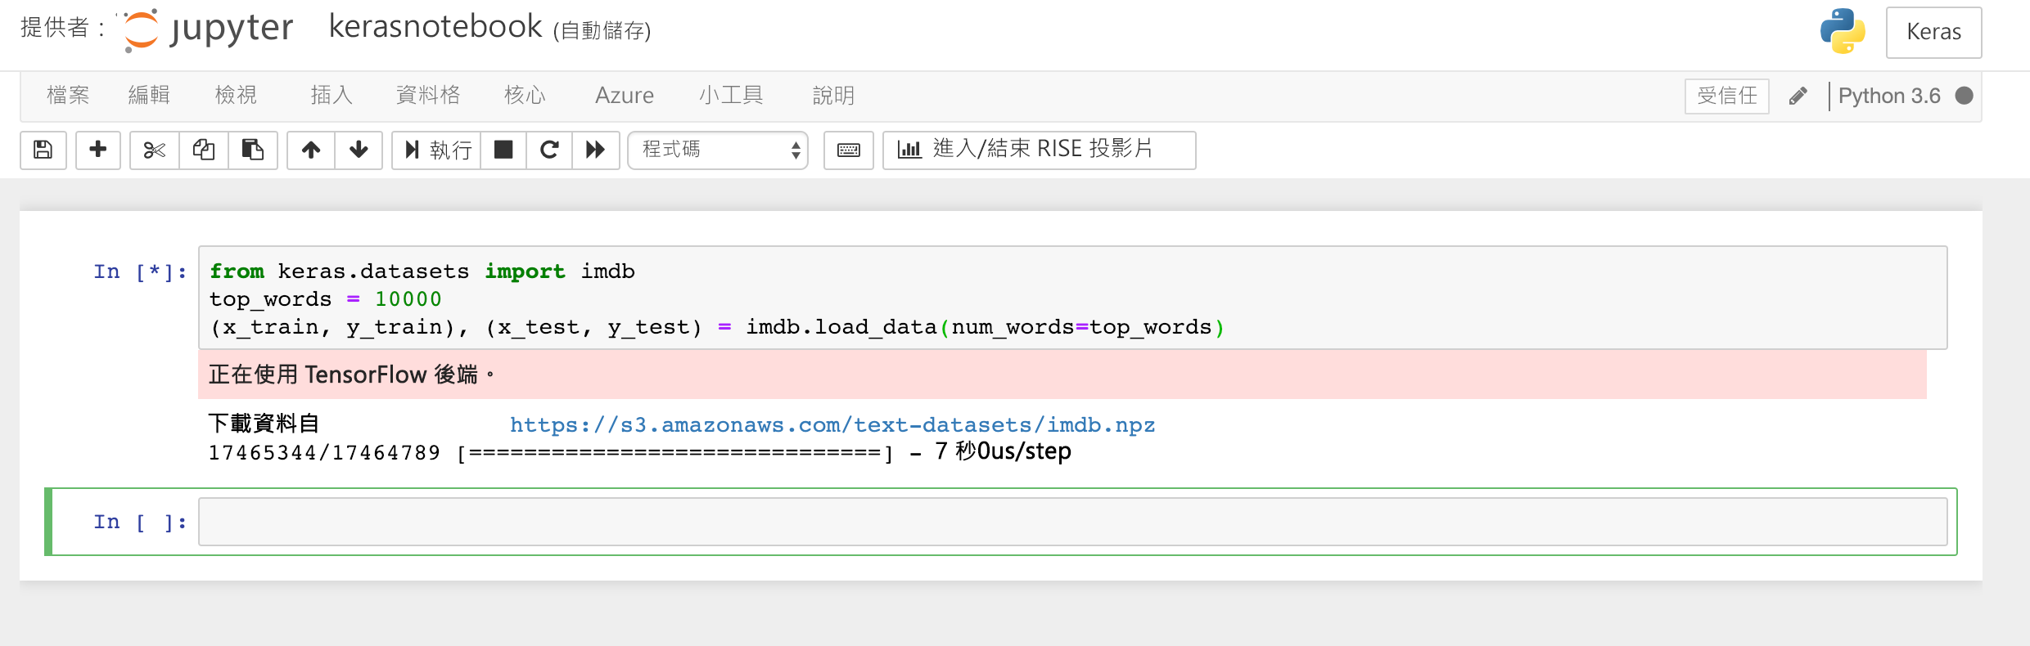Click the Keras button at top right
This screenshot has height=646, width=2030.
tap(1933, 33)
